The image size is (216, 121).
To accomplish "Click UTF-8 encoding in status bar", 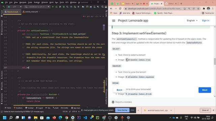I will 74,112.
